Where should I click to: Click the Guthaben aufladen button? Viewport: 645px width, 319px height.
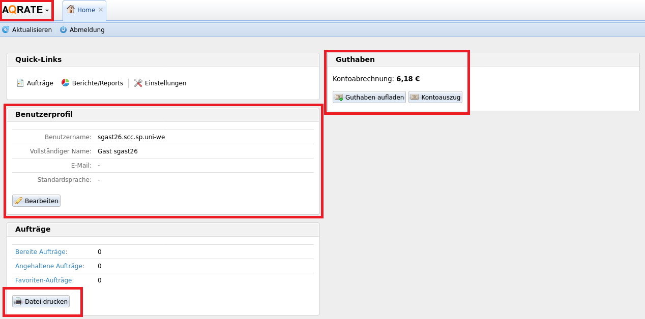click(x=369, y=97)
